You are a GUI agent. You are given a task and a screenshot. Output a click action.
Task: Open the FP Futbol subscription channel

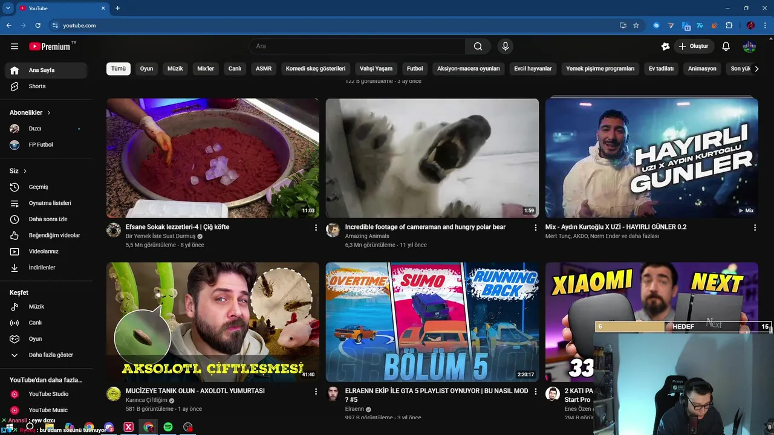coord(46,145)
